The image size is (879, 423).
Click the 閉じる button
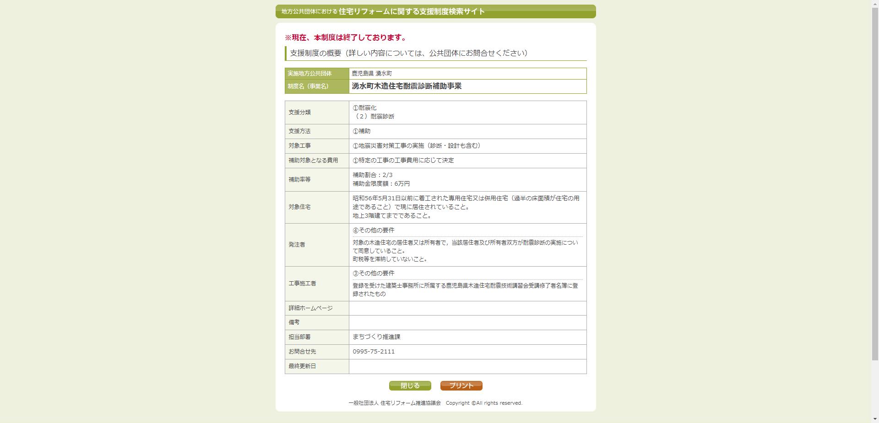pos(410,386)
